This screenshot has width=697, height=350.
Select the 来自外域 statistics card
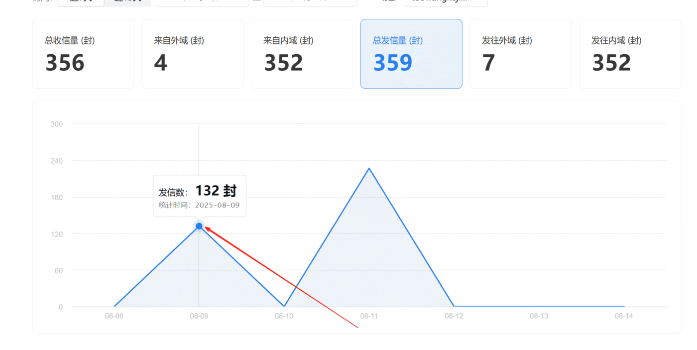tap(193, 54)
